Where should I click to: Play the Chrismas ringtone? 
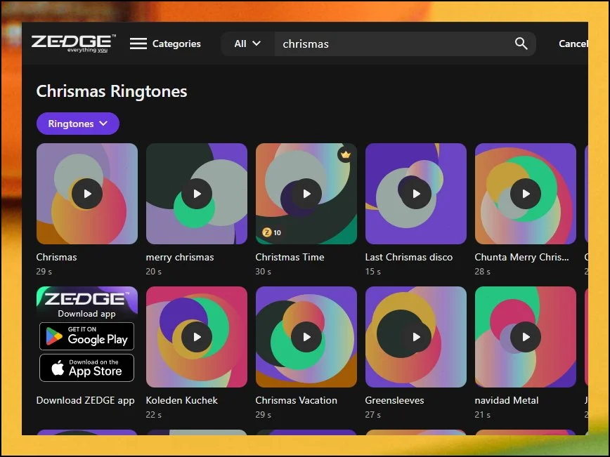pyautogui.click(x=87, y=194)
